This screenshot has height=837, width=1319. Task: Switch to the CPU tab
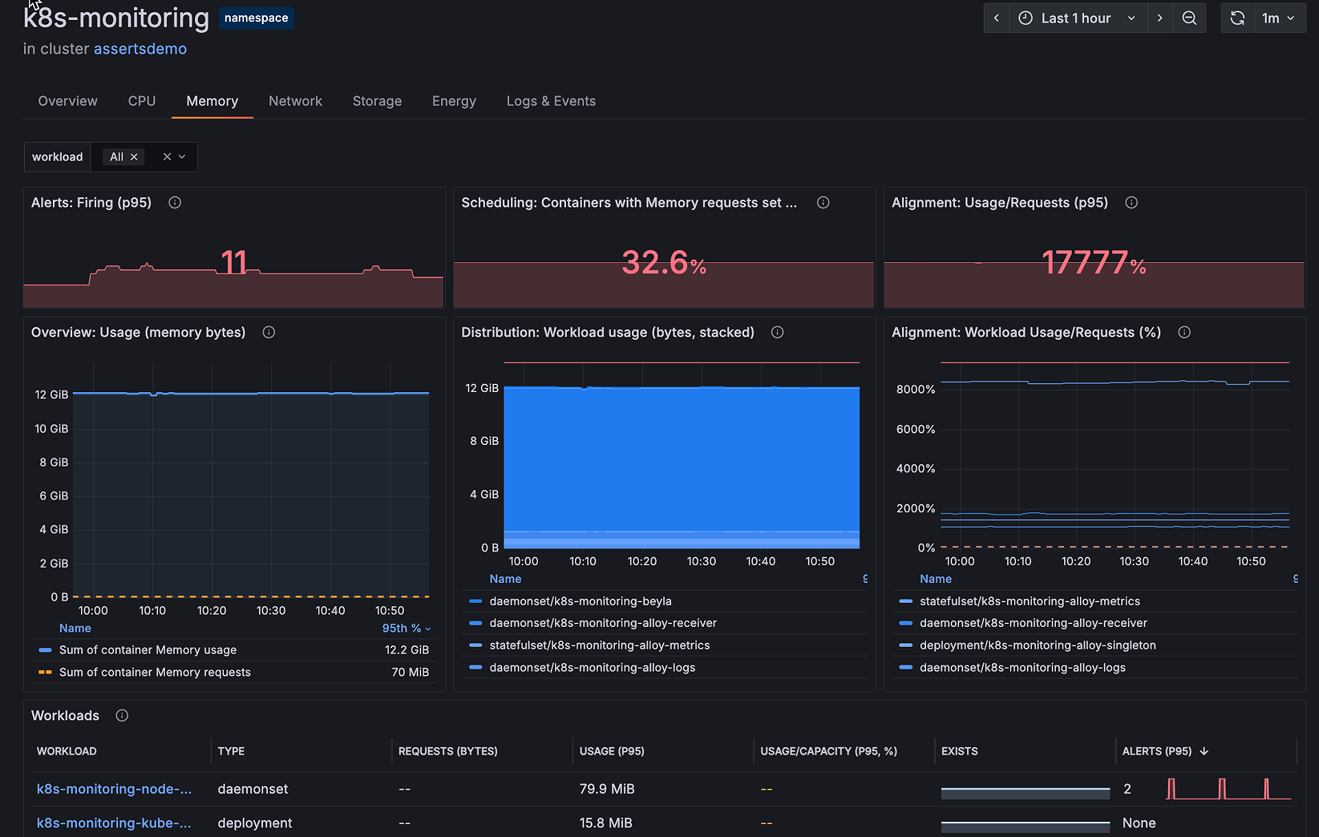tap(142, 101)
